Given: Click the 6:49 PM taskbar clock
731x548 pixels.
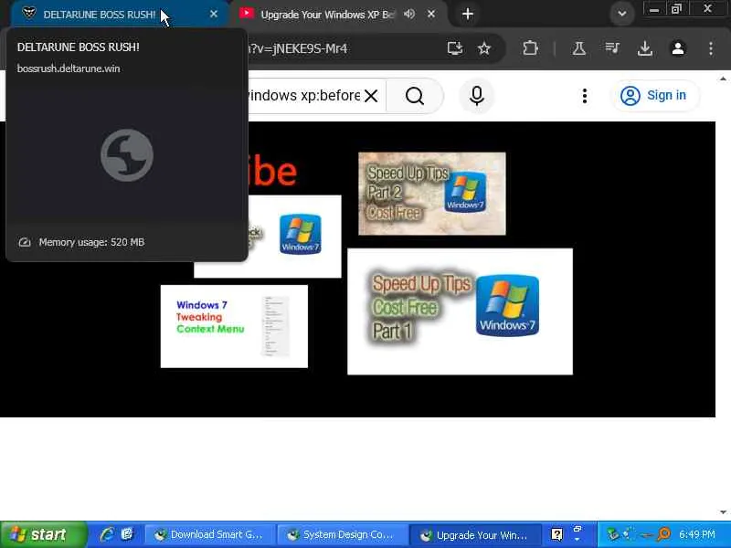Looking at the screenshot, I should (x=697, y=534).
